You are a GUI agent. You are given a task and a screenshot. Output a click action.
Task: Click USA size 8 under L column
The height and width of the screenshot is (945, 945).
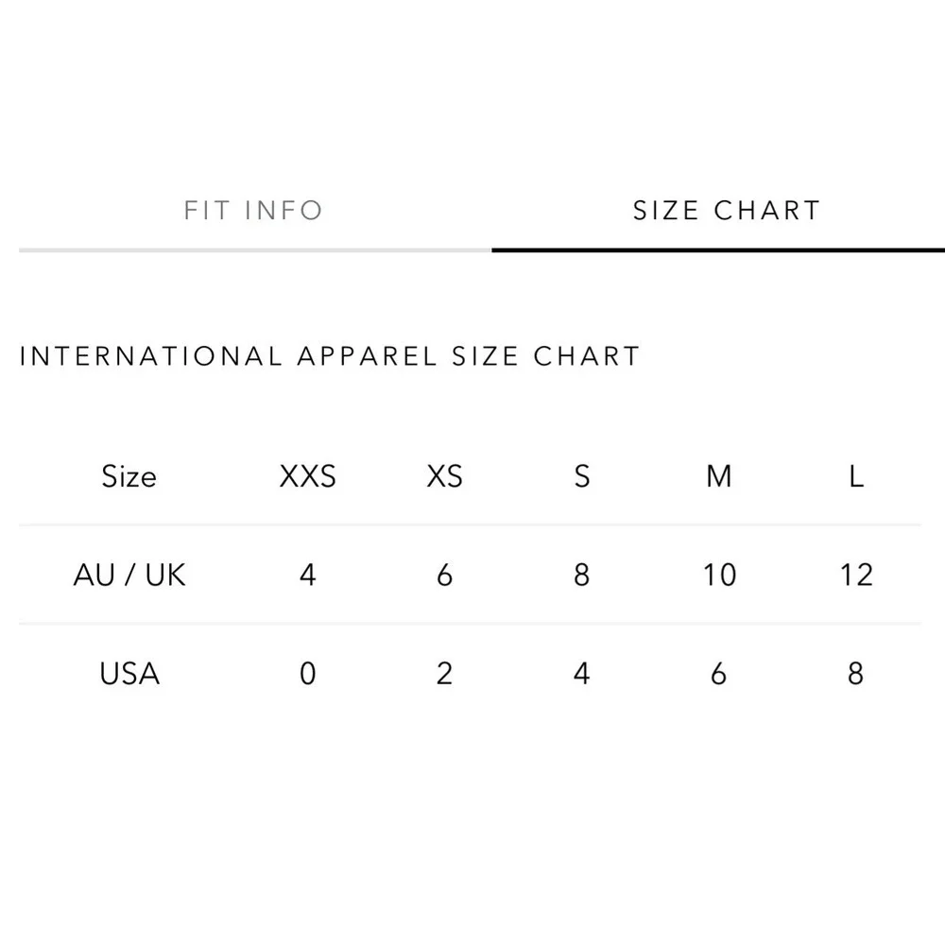[856, 673]
